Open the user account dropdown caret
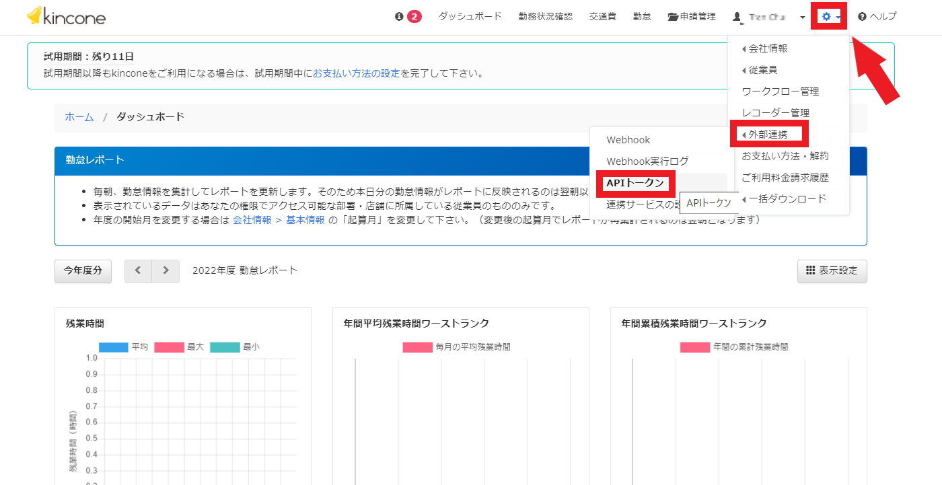 pyautogui.click(x=803, y=17)
